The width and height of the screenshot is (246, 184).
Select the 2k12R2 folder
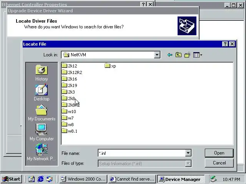coord(72,72)
